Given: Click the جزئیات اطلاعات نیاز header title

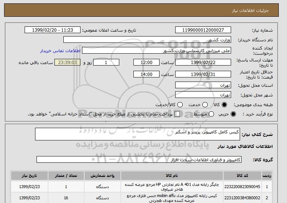Looking at the screenshot, I should point(250,10).
